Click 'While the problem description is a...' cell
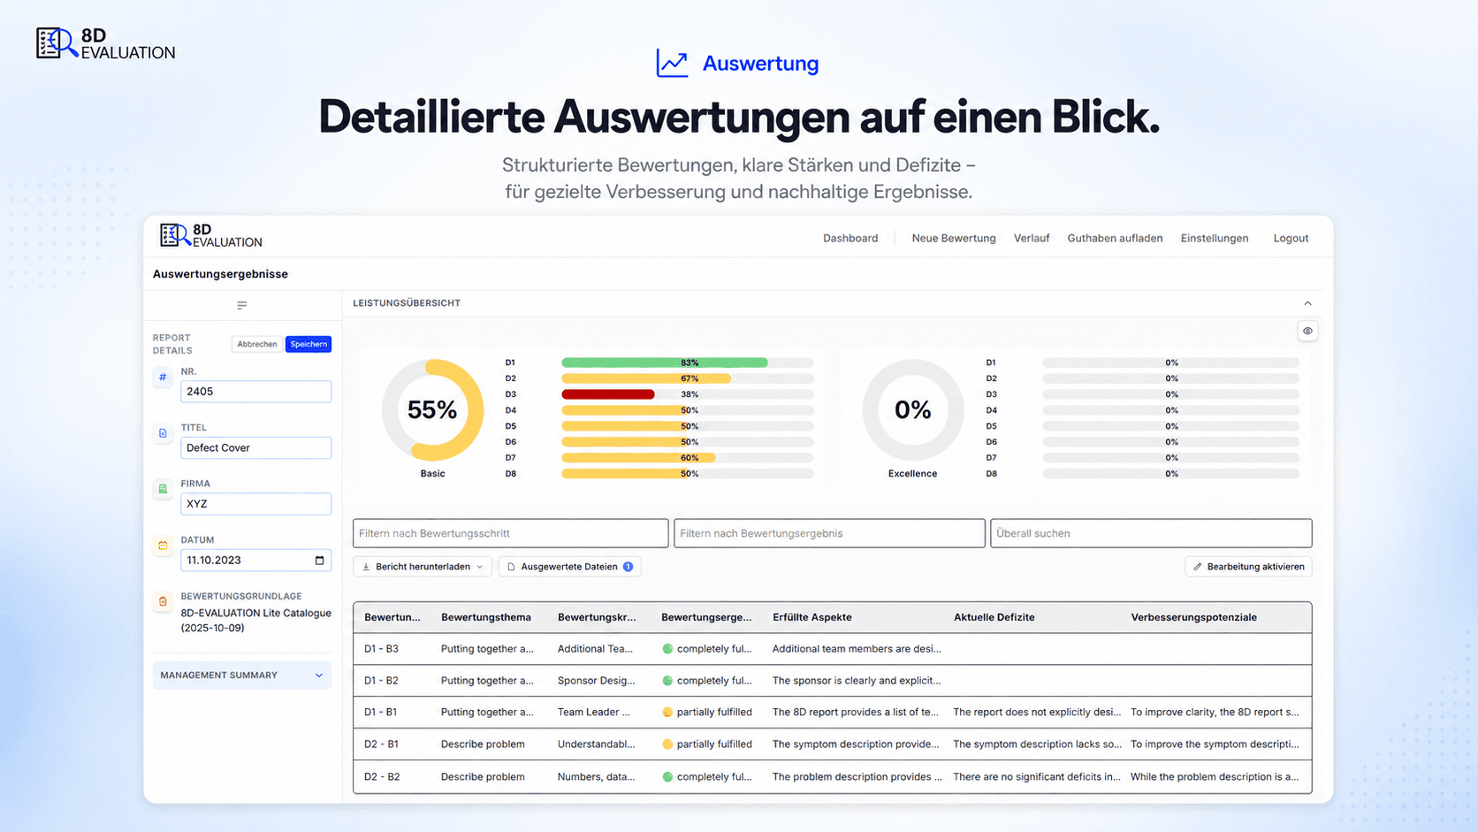The height and width of the screenshot is (832, 1478). (x=1215, y=777)
